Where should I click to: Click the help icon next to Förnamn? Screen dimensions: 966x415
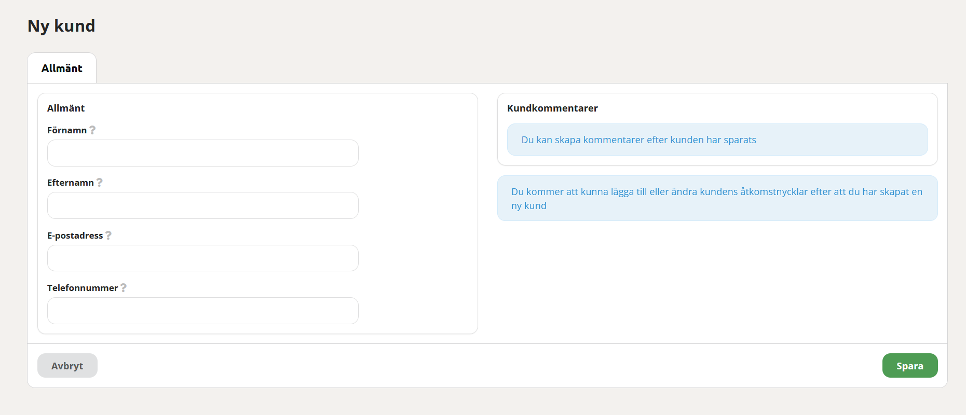92,130
